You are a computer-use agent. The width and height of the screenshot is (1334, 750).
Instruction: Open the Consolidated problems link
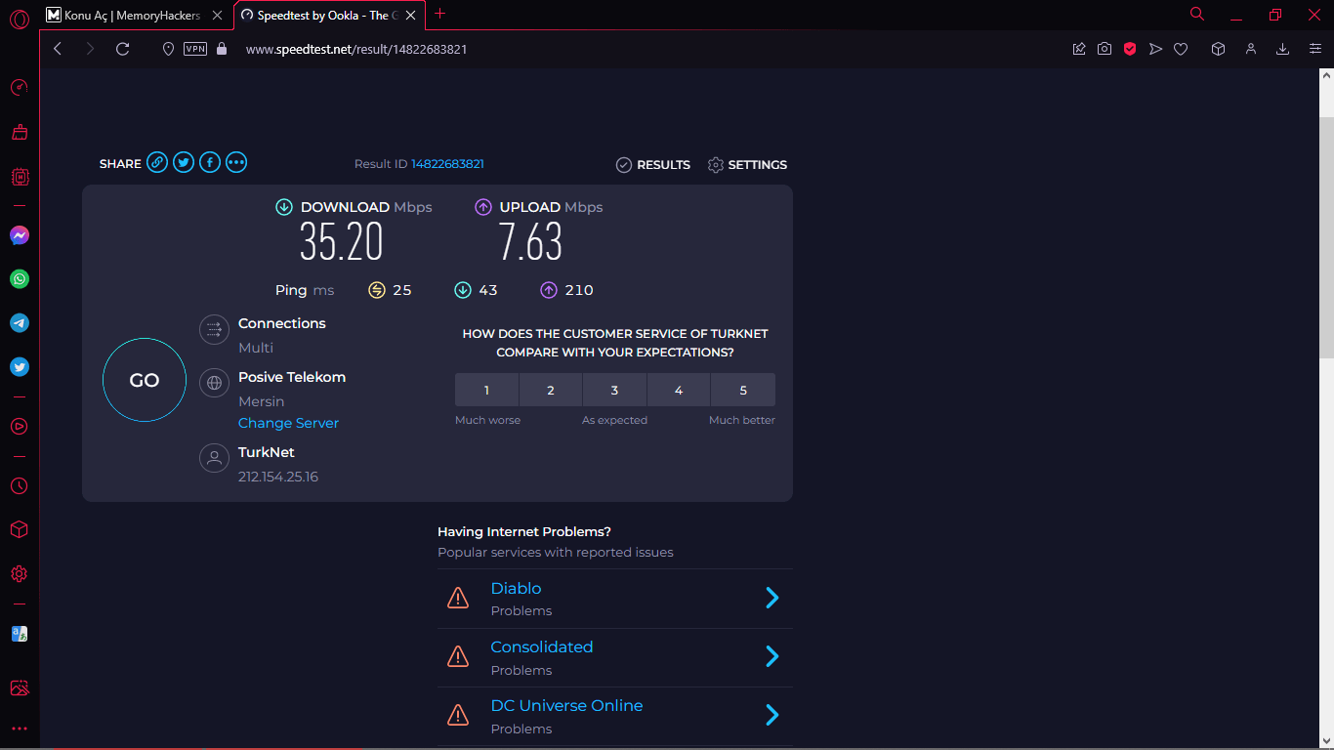coord(542,646)
